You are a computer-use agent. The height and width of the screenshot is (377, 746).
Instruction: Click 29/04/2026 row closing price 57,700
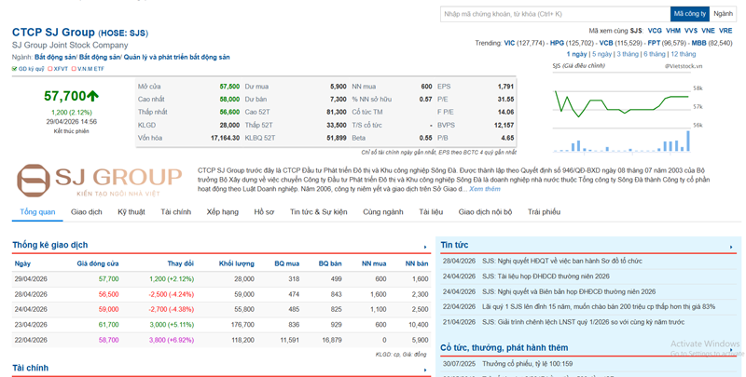click(109, 278)
